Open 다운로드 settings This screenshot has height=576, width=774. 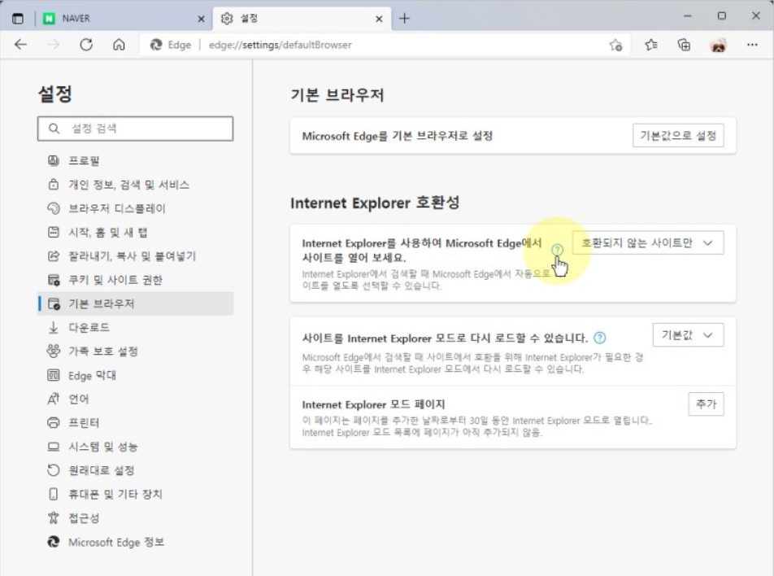[135, 328]
